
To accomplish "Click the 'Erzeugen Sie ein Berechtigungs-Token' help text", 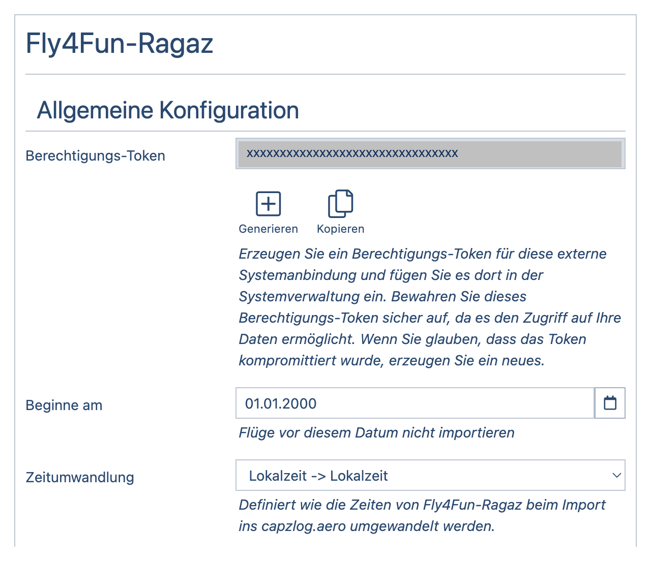I will 430,307.
